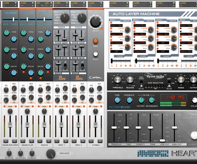
Task: Click the Cymbal RING knob
Action: click(x=96, y=41)
